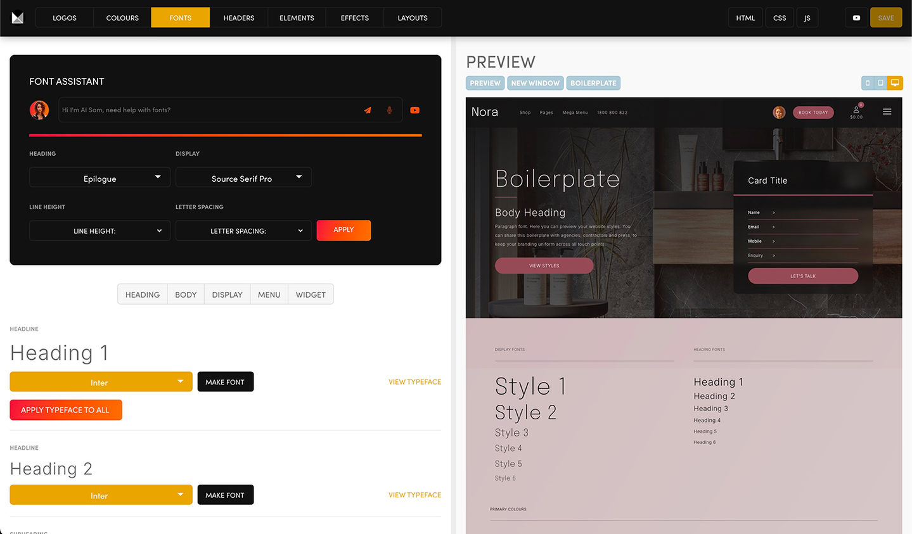Click the send paper-plane icon in Font Assistant
Screen dimensions: 912x534
(368, 110)
